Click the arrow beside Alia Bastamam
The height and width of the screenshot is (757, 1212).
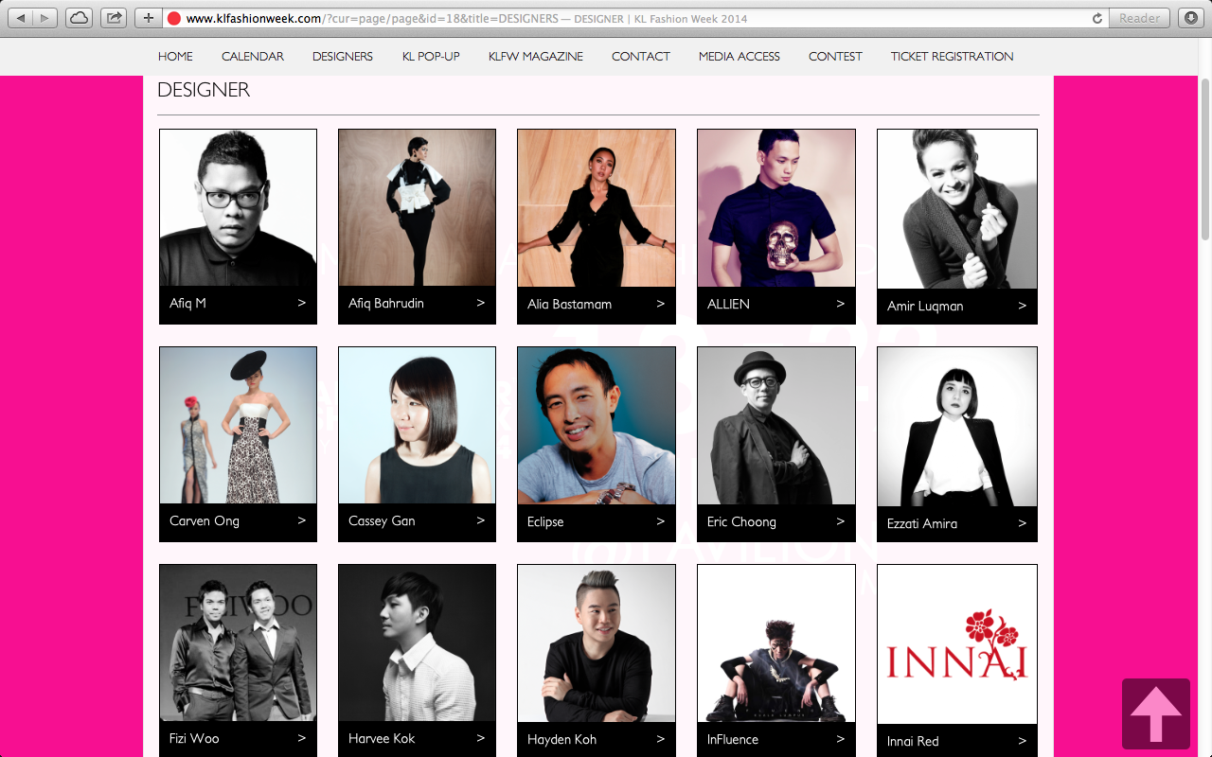[x=661, y=304]
